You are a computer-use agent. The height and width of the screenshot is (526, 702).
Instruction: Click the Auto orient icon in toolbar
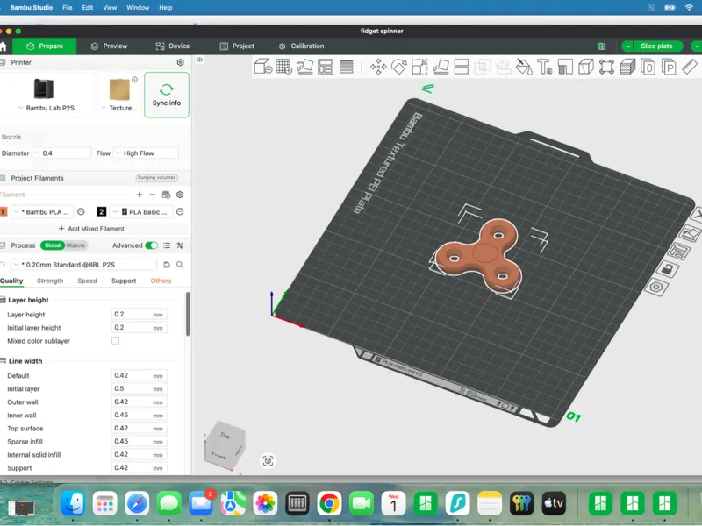pos(304,67)
